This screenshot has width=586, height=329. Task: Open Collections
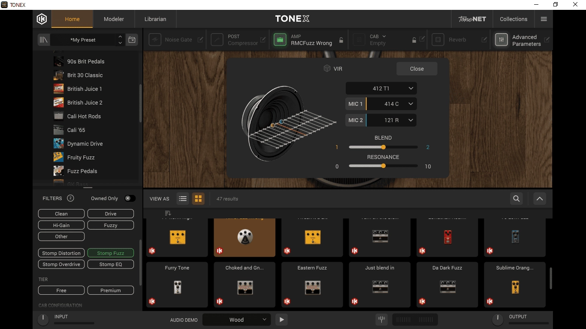(x=514, y=19)
